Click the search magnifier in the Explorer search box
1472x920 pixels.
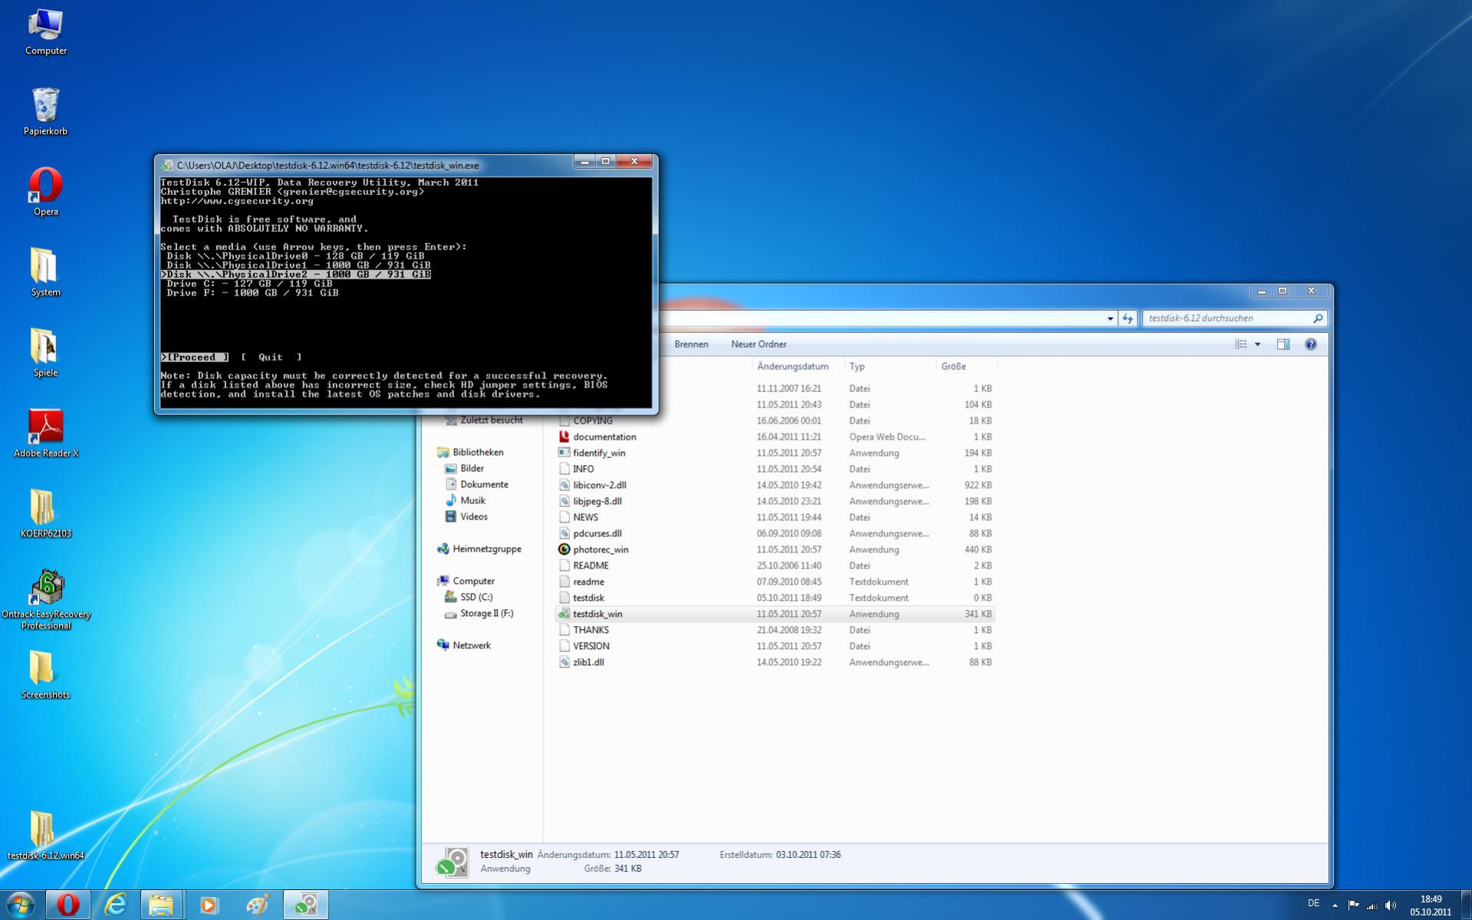(x=1318, y=318)
